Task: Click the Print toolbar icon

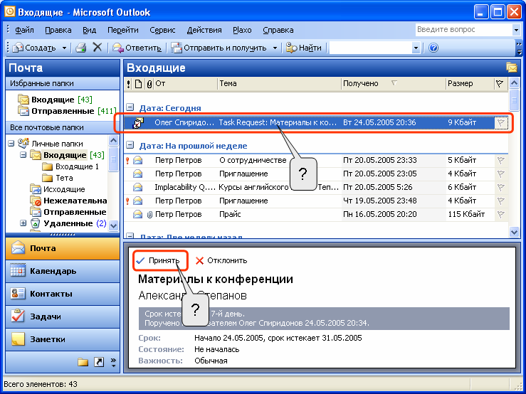Action: tap(81, 48)
